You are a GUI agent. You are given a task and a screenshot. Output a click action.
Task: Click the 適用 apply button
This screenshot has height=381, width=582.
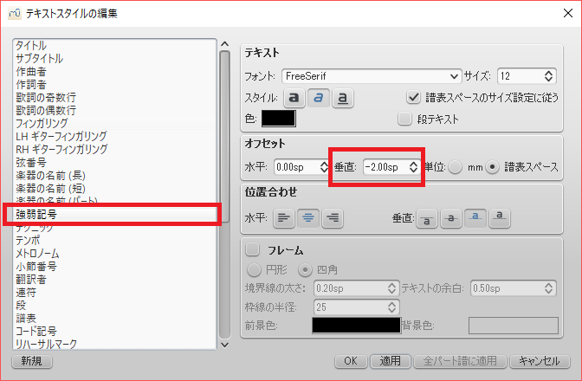tap(390, 361)
